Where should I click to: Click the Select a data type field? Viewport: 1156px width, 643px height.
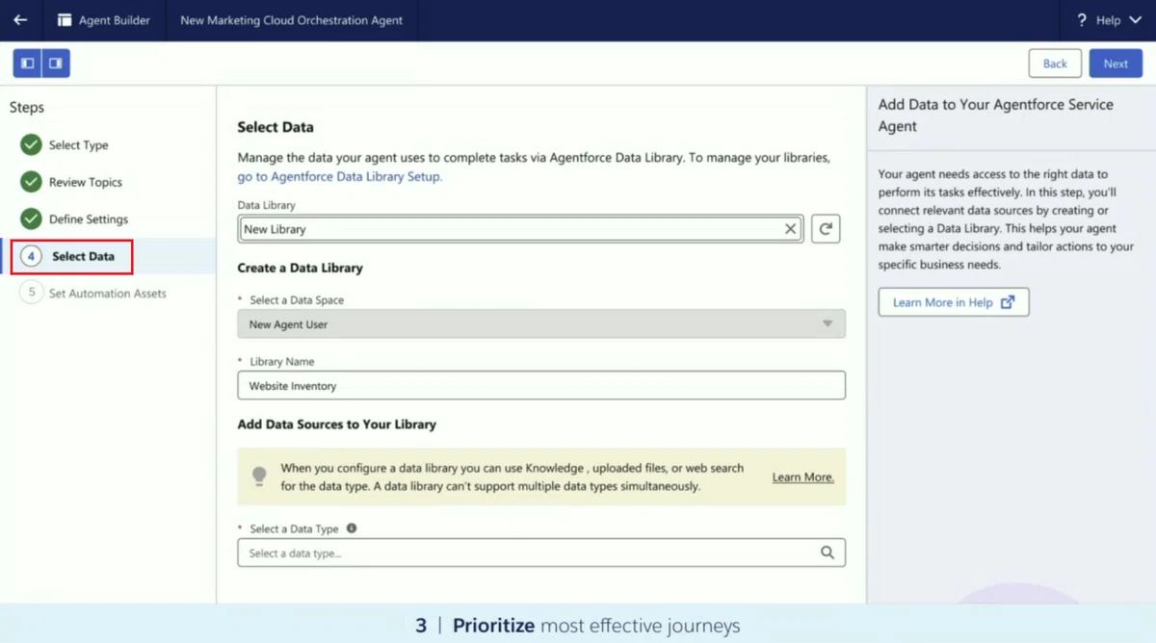(x=541, y=553)
